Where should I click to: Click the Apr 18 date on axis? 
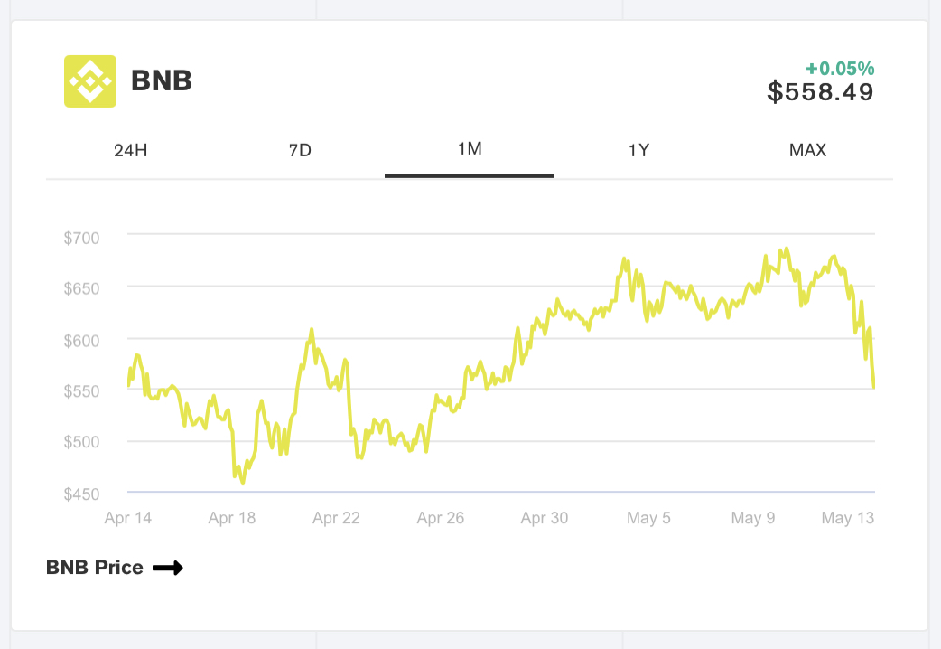pyautogui.click(x=233, y=518)
